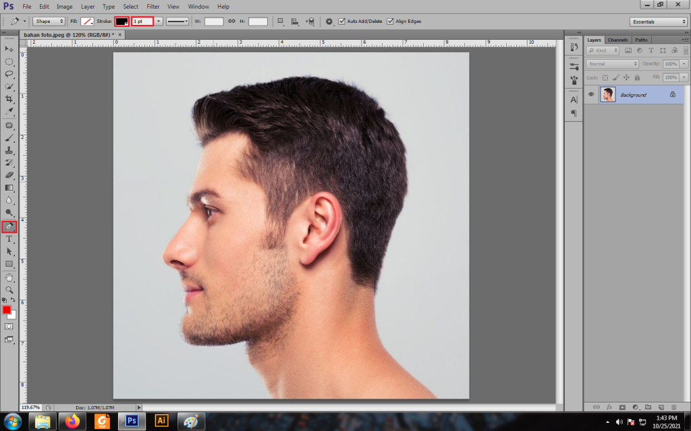Image resolution: width=691 pixels, height=431 pixels.
Task: Open the Windows Start menu
Action: (x=12, y=422)
